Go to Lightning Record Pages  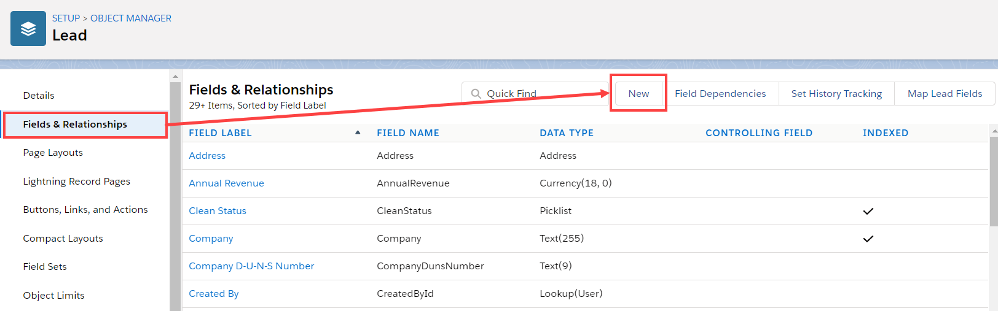[77, 182]
